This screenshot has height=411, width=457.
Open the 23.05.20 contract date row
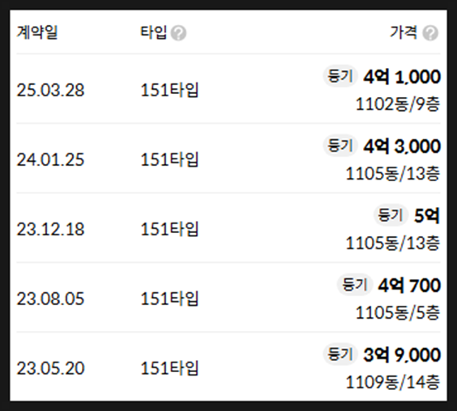(228, 367)
